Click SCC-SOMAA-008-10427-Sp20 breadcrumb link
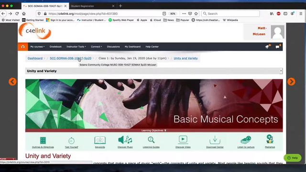 pos(70,58)
